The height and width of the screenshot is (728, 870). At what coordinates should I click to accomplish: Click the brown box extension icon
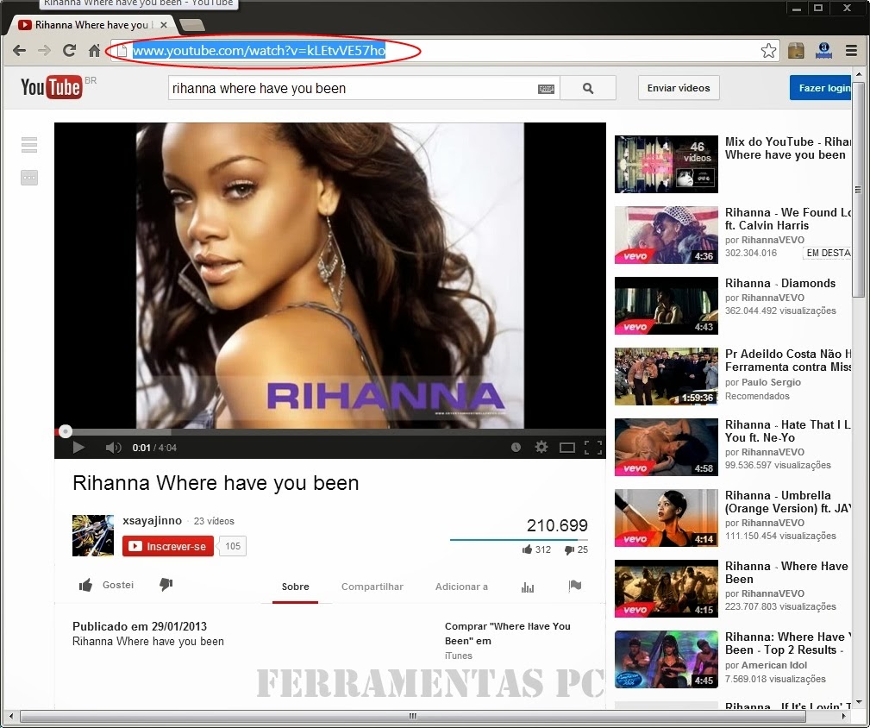[796, 51]
